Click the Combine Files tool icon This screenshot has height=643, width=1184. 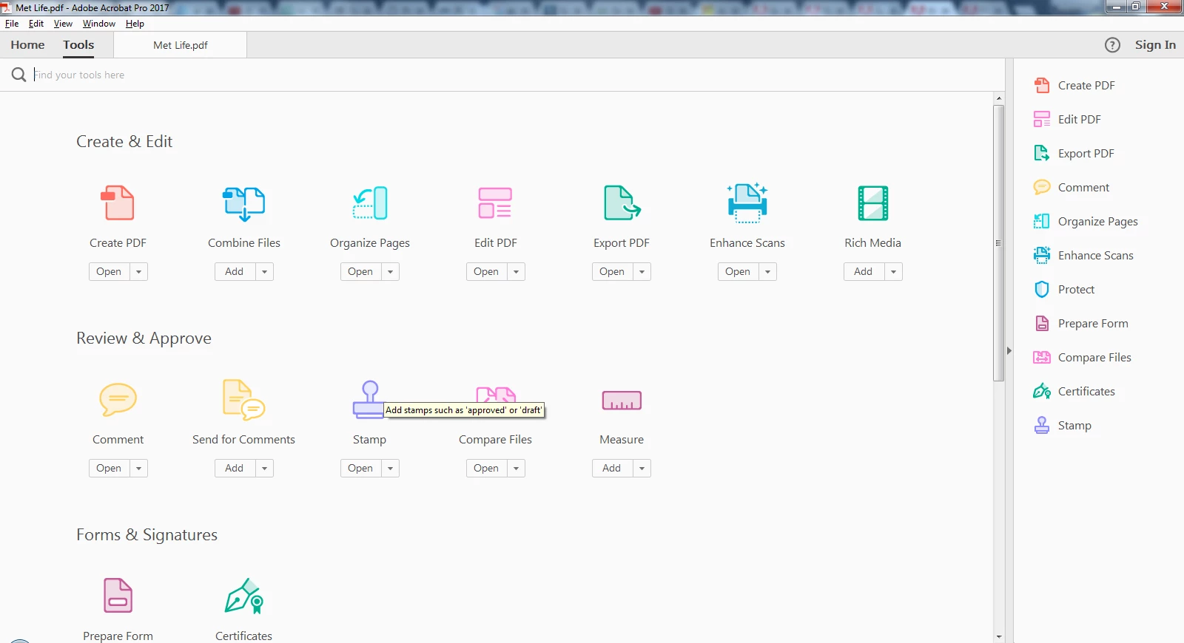tap(244, 203)
